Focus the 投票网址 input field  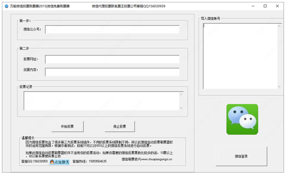pos(112,59)
